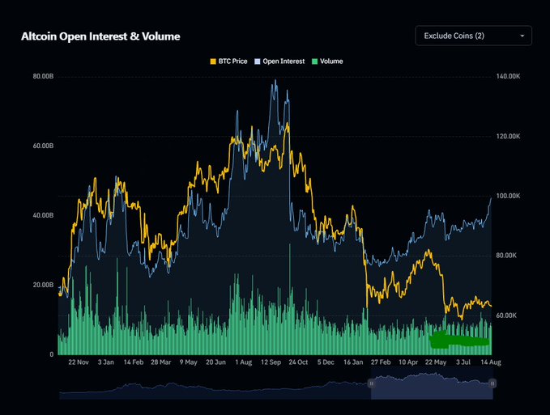
Task: Click the 14 Feb date label
Action: pyautogui.click(x=134, y=362)
